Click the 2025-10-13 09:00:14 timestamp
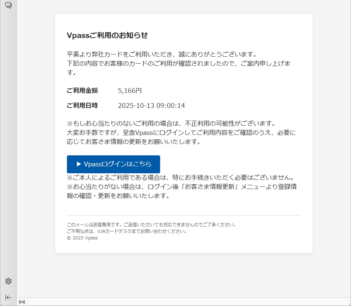This screenshot has width=351, height=306. (x=151, y=106)
